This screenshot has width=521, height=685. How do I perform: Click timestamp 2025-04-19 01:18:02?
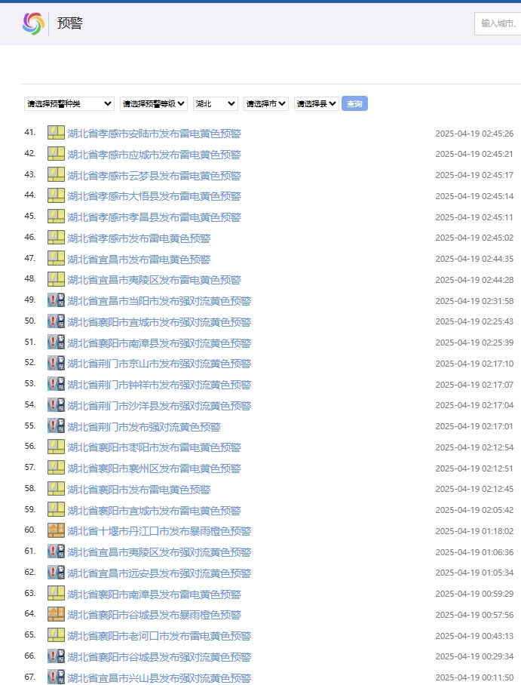[474, 531]
